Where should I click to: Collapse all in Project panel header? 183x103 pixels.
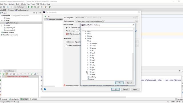coord(37,13)
